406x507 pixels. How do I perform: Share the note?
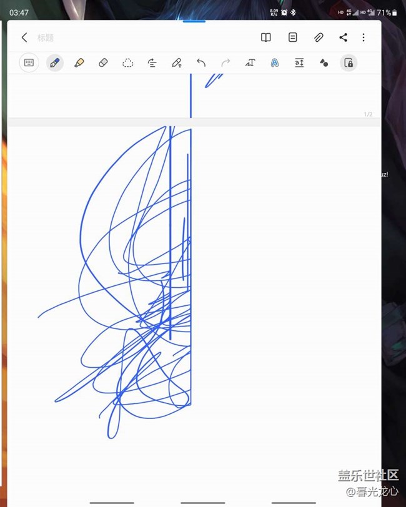click(x=343, y=37)
